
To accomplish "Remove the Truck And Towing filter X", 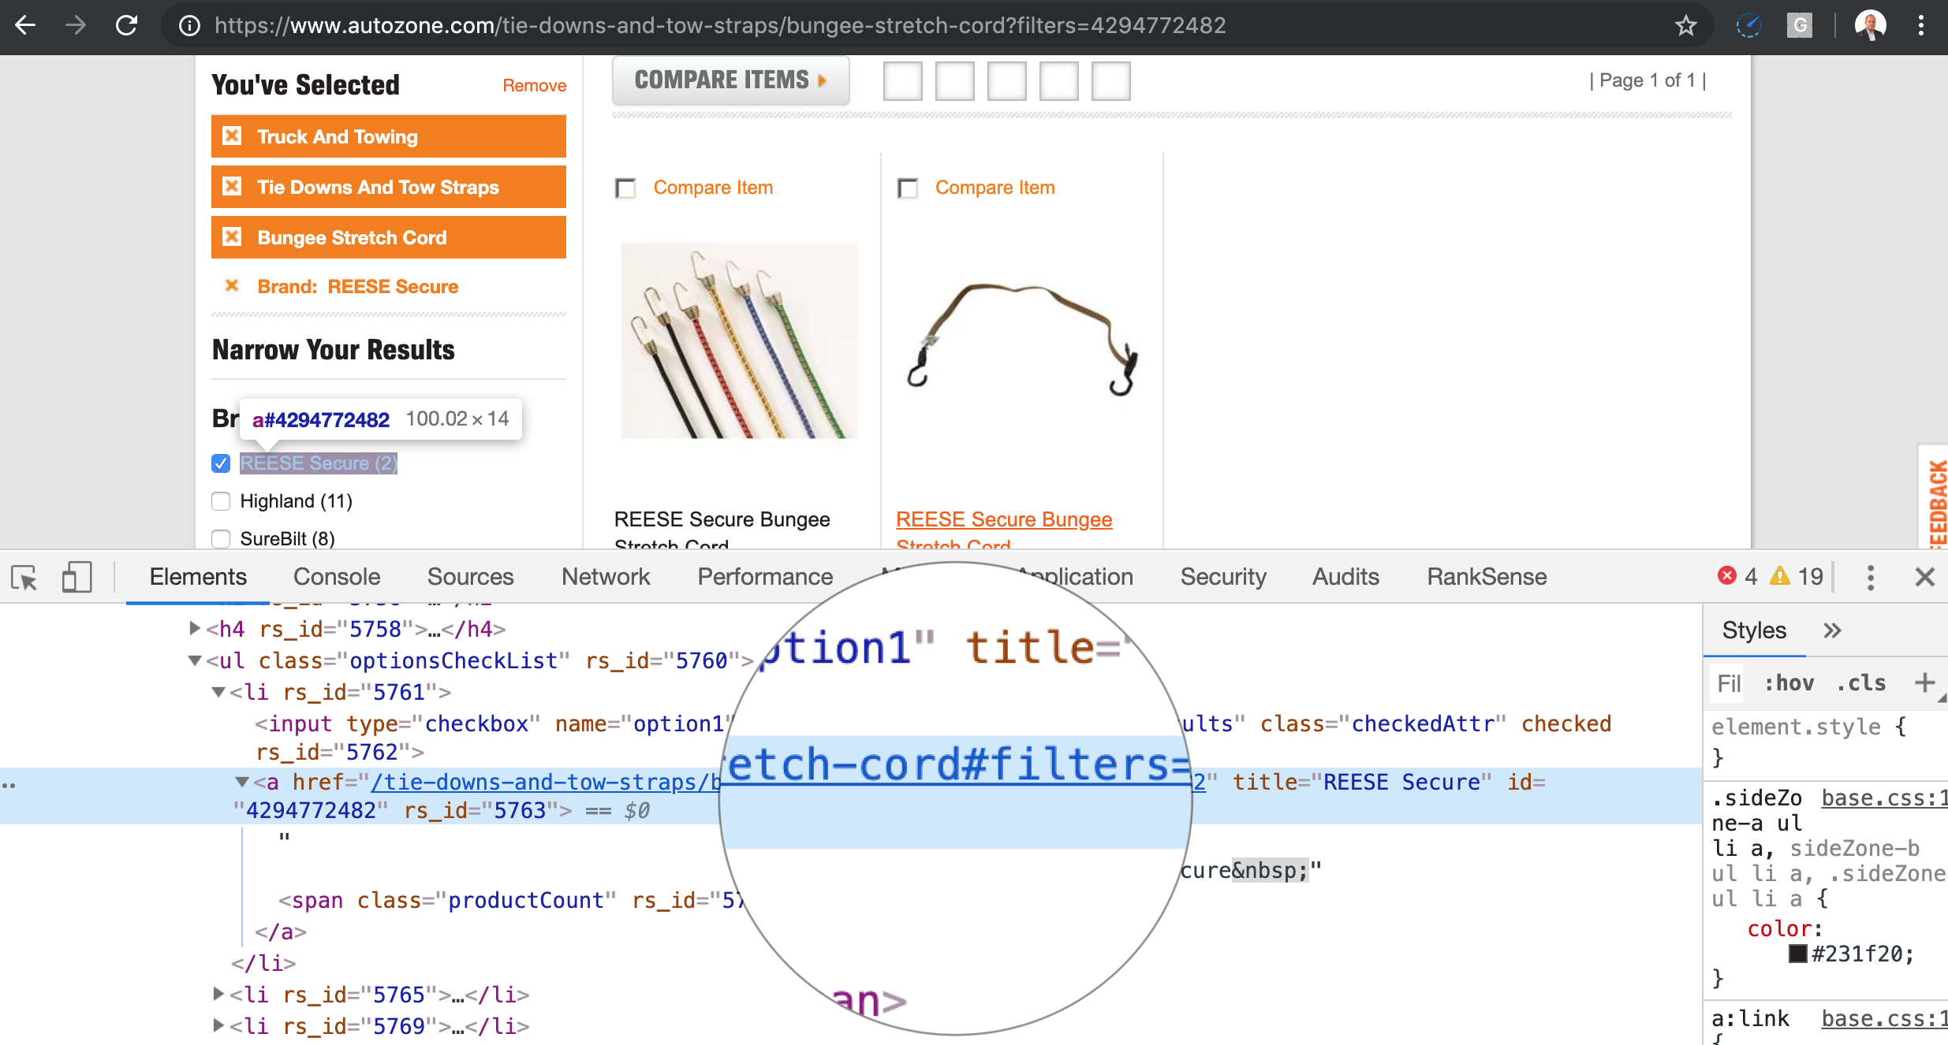I will click(232, 136).
